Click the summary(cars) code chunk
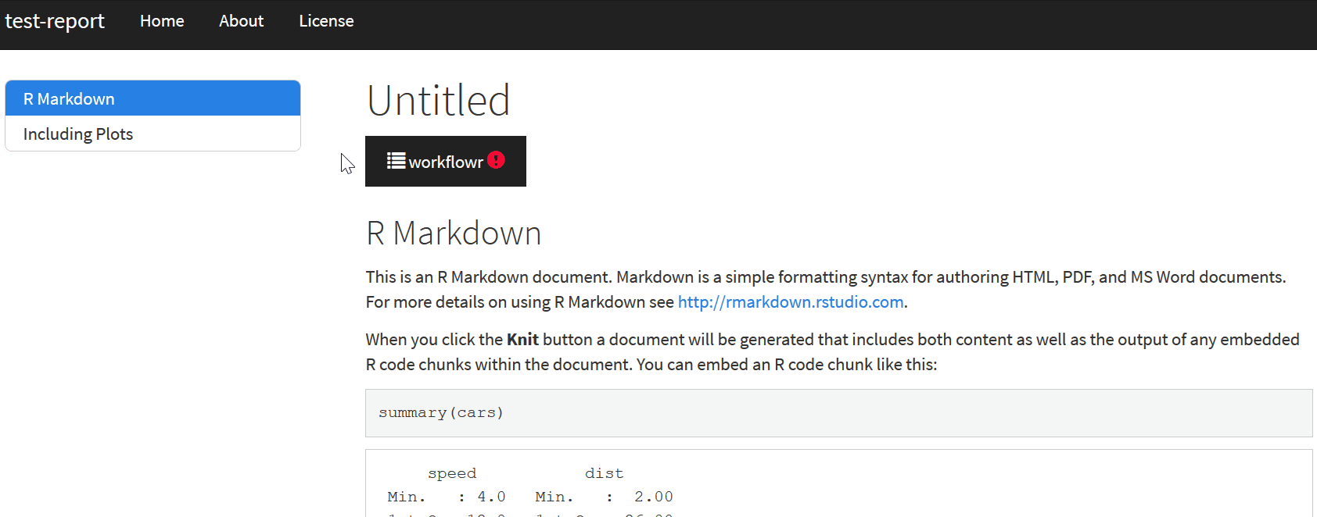This screenshot has height=517, width=1317. [440, 412]
